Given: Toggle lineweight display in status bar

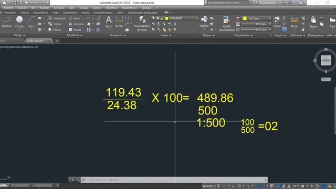Looking at the screenshot, I should [272, 186].
